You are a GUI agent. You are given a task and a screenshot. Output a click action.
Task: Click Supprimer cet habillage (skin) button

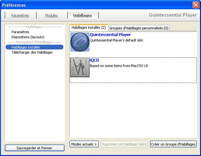point(124,144)
